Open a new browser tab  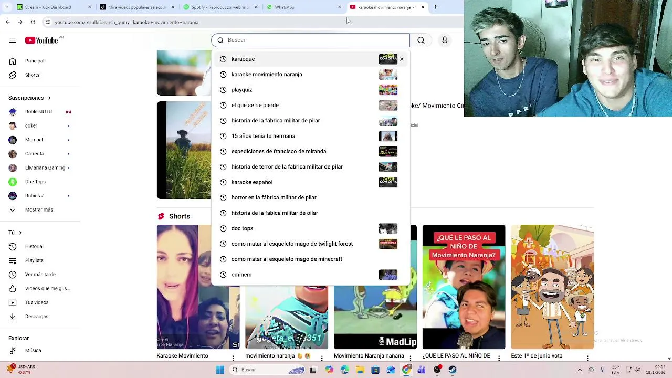point(435,7)
